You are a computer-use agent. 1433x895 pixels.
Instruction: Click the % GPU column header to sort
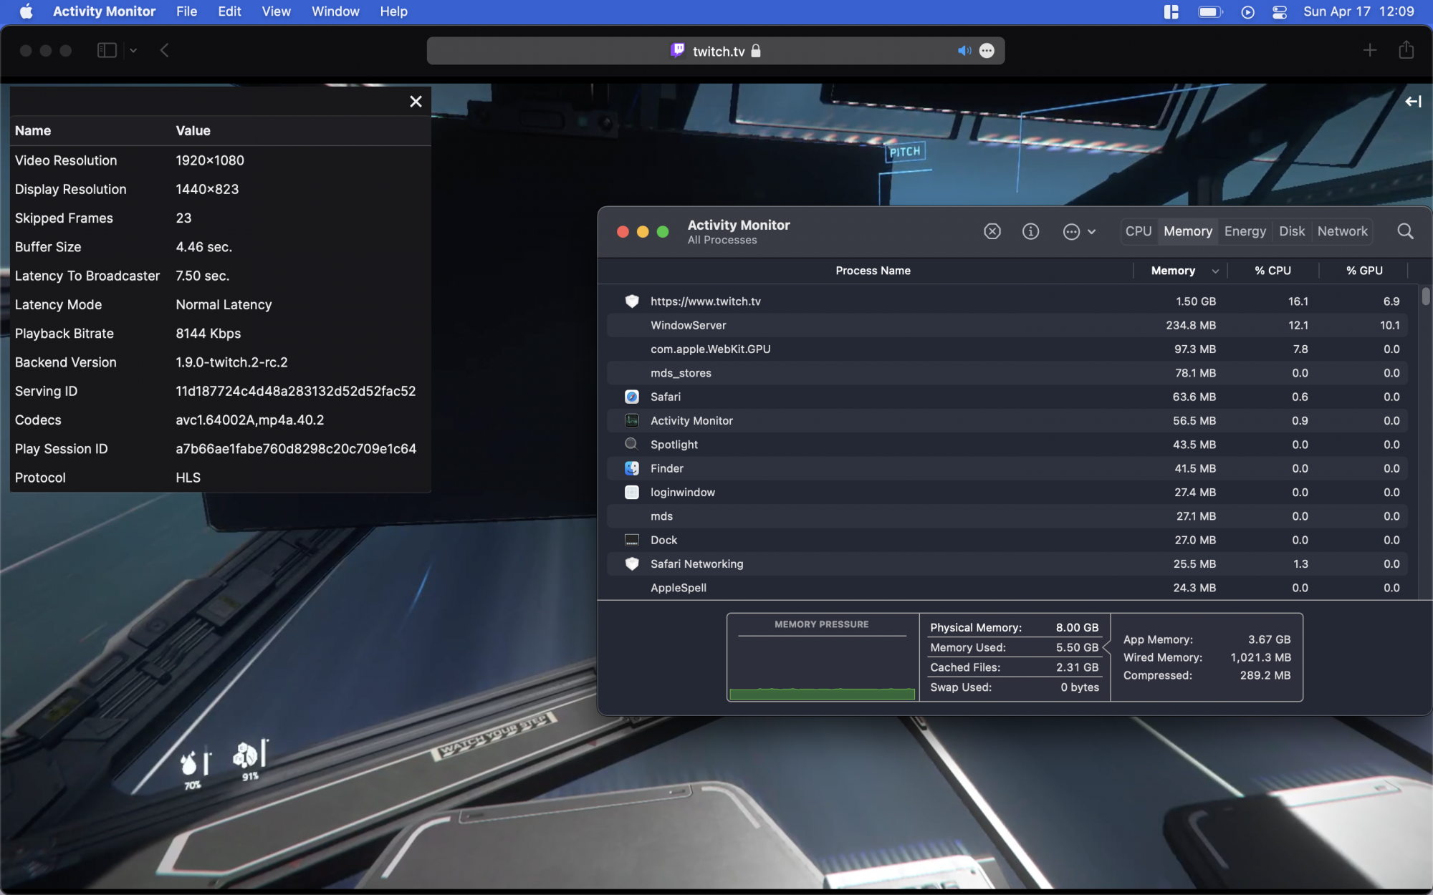[x=1362, y=271]
